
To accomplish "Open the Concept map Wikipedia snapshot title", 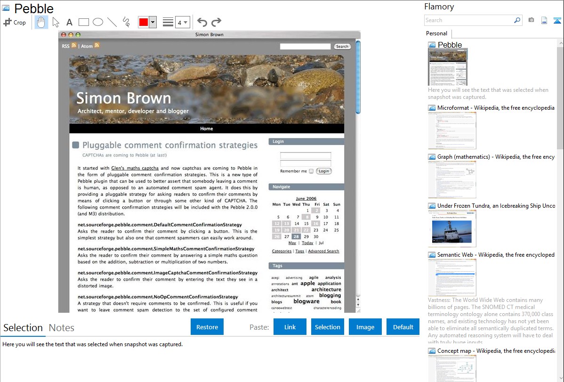I will pos(496,350).
